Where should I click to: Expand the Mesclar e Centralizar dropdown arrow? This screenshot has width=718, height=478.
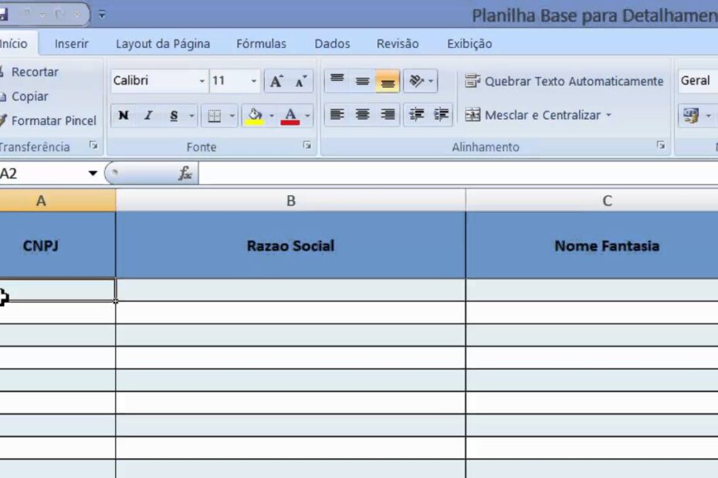[608, 116]
